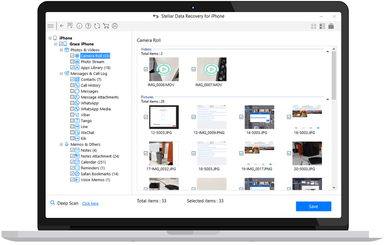Open the IMG_0007.MOV video thumbnail
387x245 pixels.
[212, 69]
